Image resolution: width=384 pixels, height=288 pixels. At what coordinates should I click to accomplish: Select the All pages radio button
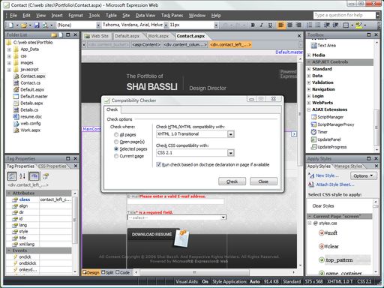click(116, 135)
